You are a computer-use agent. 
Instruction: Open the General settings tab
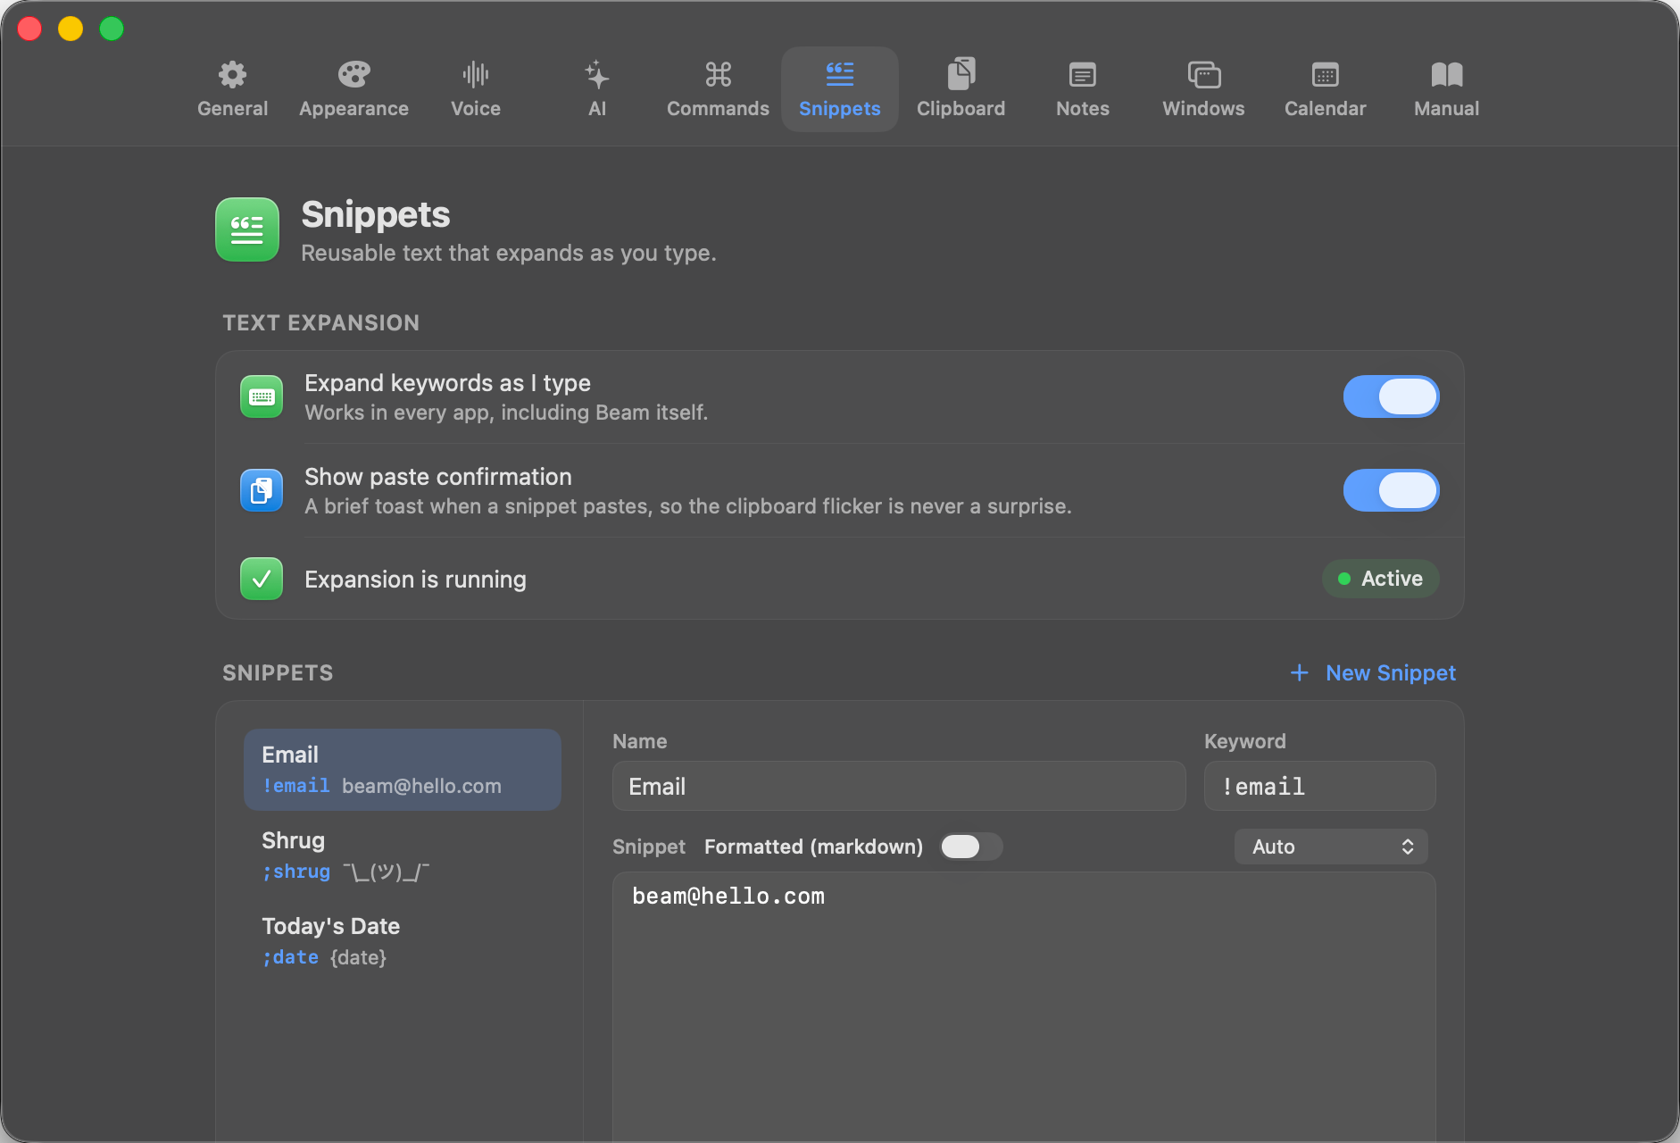(x=232, y=89)
